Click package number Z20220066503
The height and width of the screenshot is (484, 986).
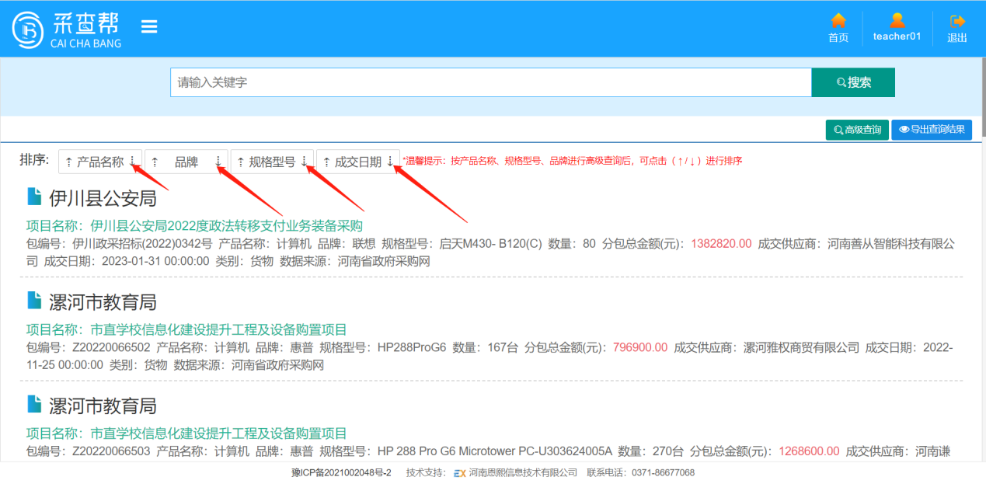tap(111, 451)
